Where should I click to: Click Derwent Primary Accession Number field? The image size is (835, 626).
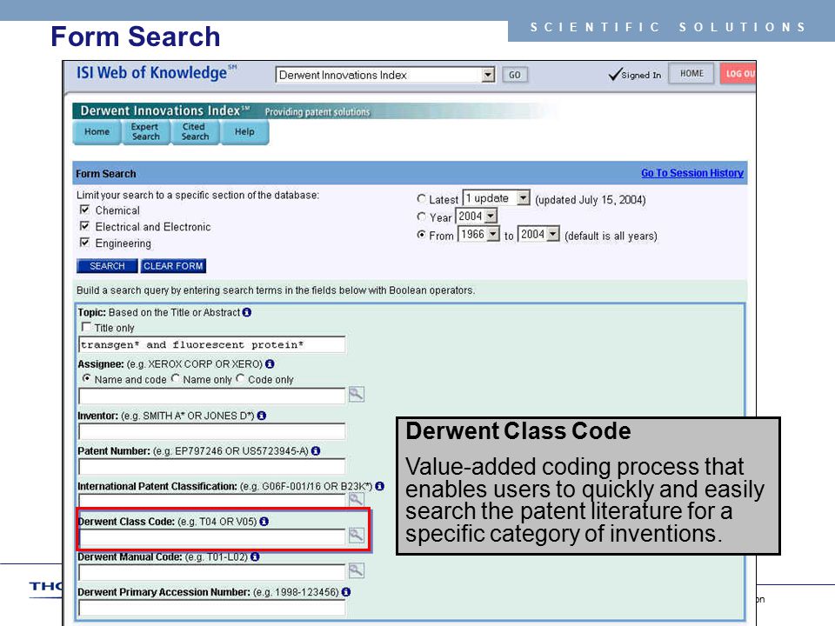pyautogui.click(x=212, y=608)
